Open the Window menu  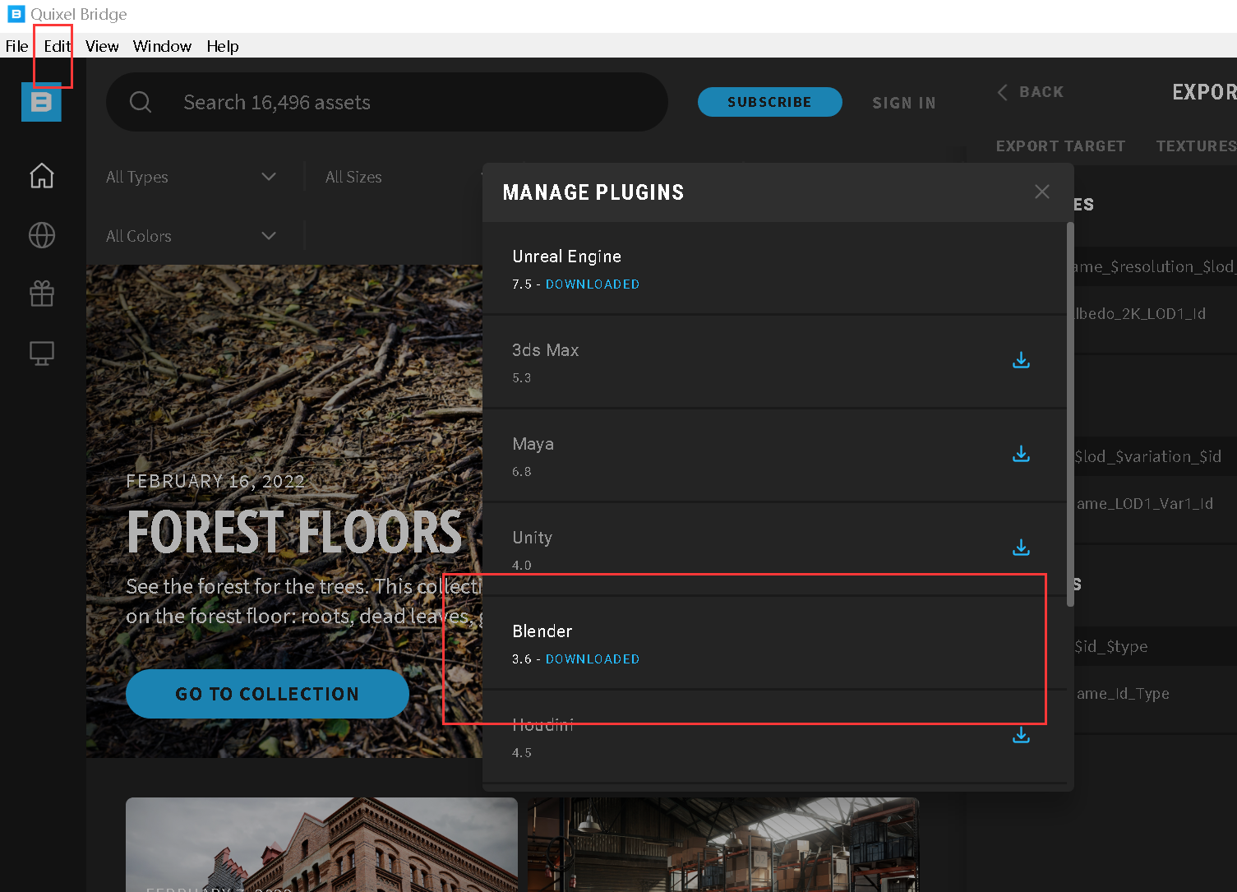(x=162, y=46)
